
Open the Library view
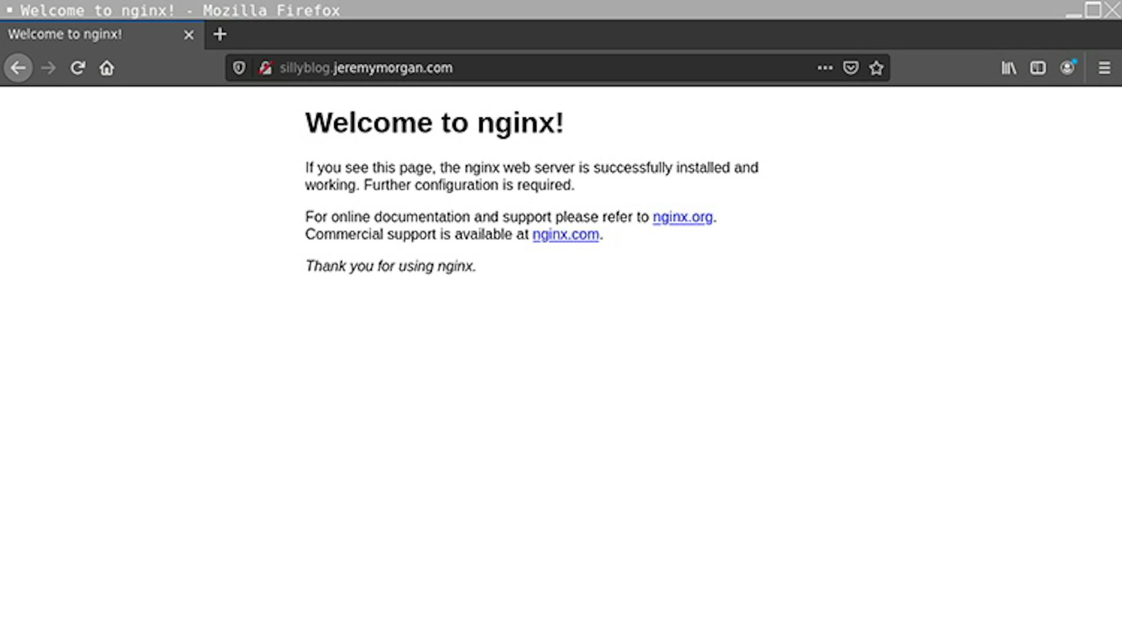1009,68
